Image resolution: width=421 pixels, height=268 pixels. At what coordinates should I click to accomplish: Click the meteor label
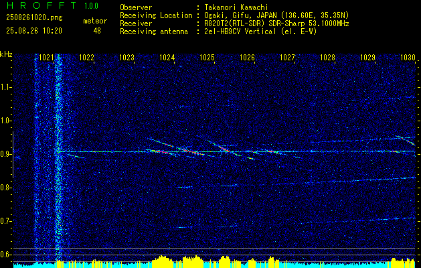(95, 21)
